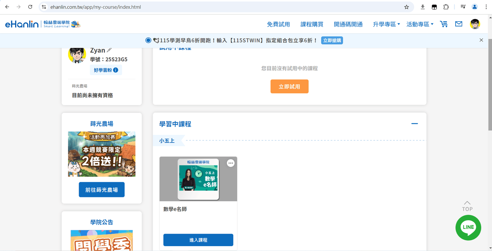The height and width of the screenshot is (251, 492).
Task: Click the 學院公告 heading
Action: click(102, 222)
